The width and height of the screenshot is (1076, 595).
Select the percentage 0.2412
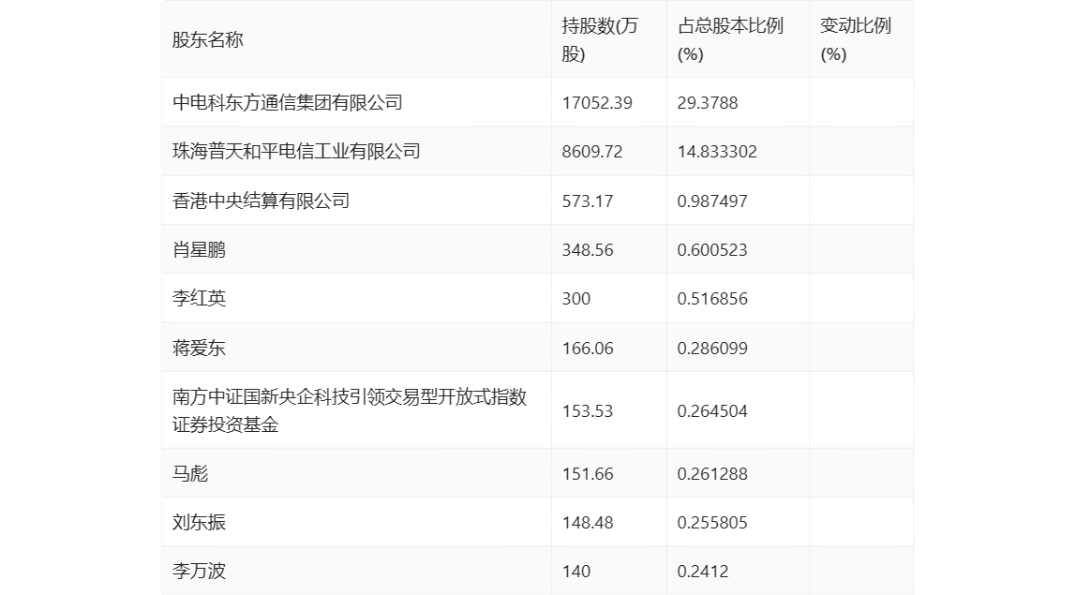[703, 571]
